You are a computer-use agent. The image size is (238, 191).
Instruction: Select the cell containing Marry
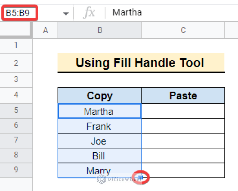coord(100,170)
